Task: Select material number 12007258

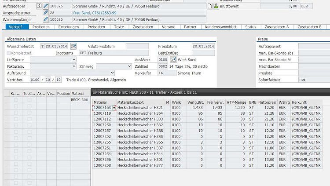Action: pos(102,165)
